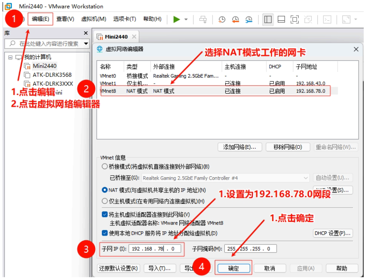Click the 移除网络(O) button
365x278 pixels.
point(288,147)
